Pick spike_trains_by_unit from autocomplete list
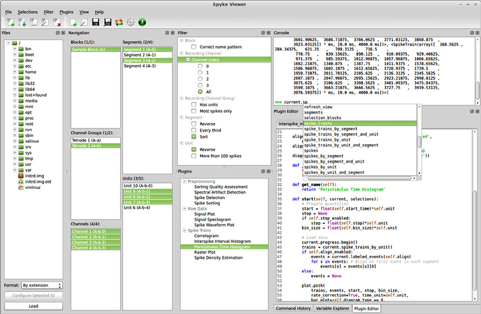The width and height of the screenshot is (481, 314). click(327, 140)
